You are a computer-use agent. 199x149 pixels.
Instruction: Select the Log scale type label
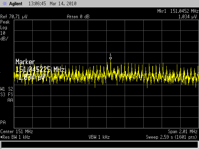tap(4, 28)
